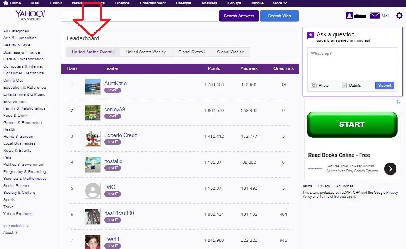Click the green START ad button
Screen dimensions: 406x249
click(352, 125)
